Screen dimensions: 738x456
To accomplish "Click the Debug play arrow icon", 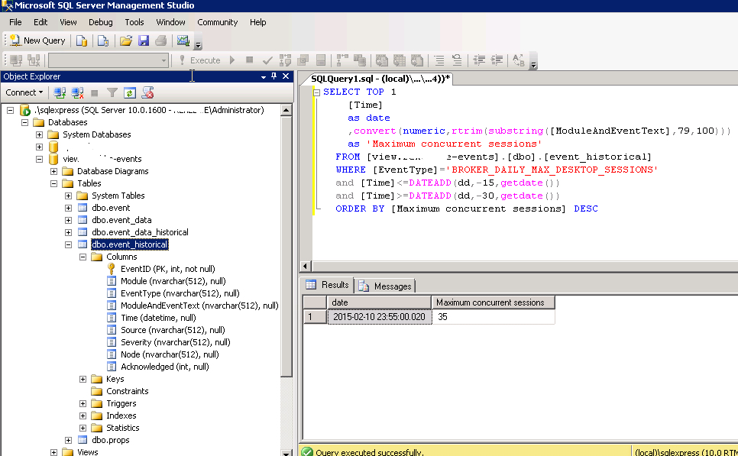I will click(232, 60).
